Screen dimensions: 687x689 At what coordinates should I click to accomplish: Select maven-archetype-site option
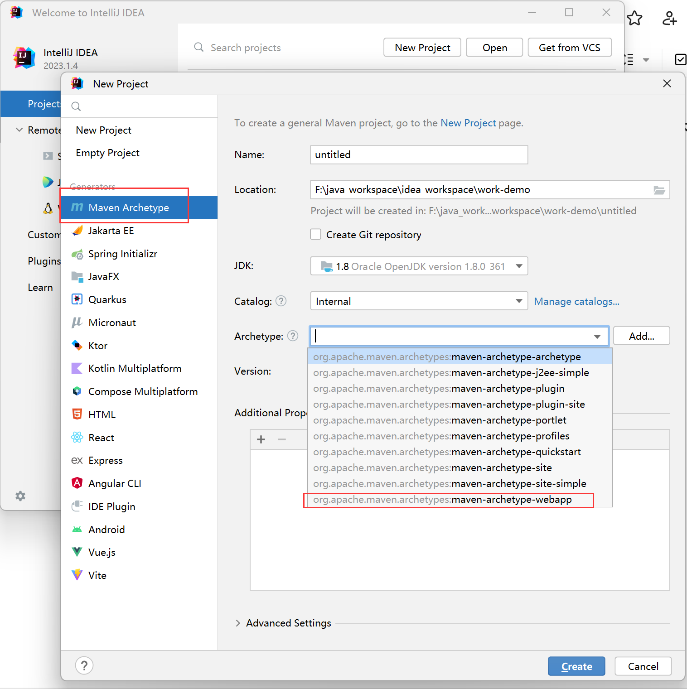[460, 468]
